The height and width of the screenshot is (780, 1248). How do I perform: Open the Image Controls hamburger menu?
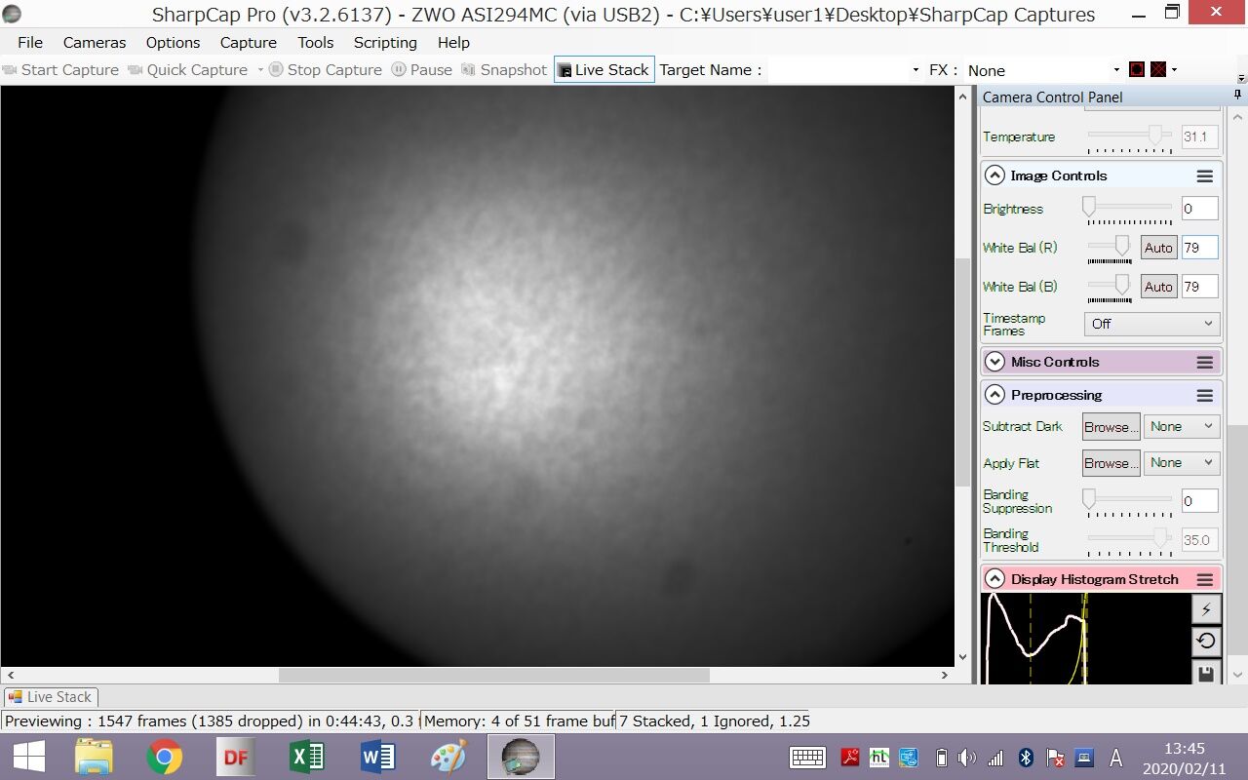[x=1205, y=175]
